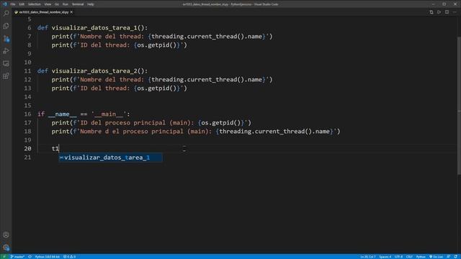This screenshot has width=461, height=259.
Task: Open Search in the activity bar
Action: 6,14
